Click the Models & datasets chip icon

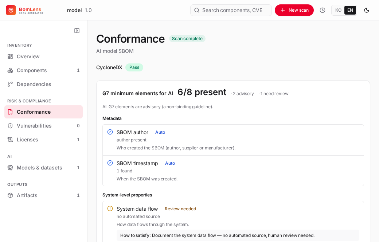click(x=10, y=168)
